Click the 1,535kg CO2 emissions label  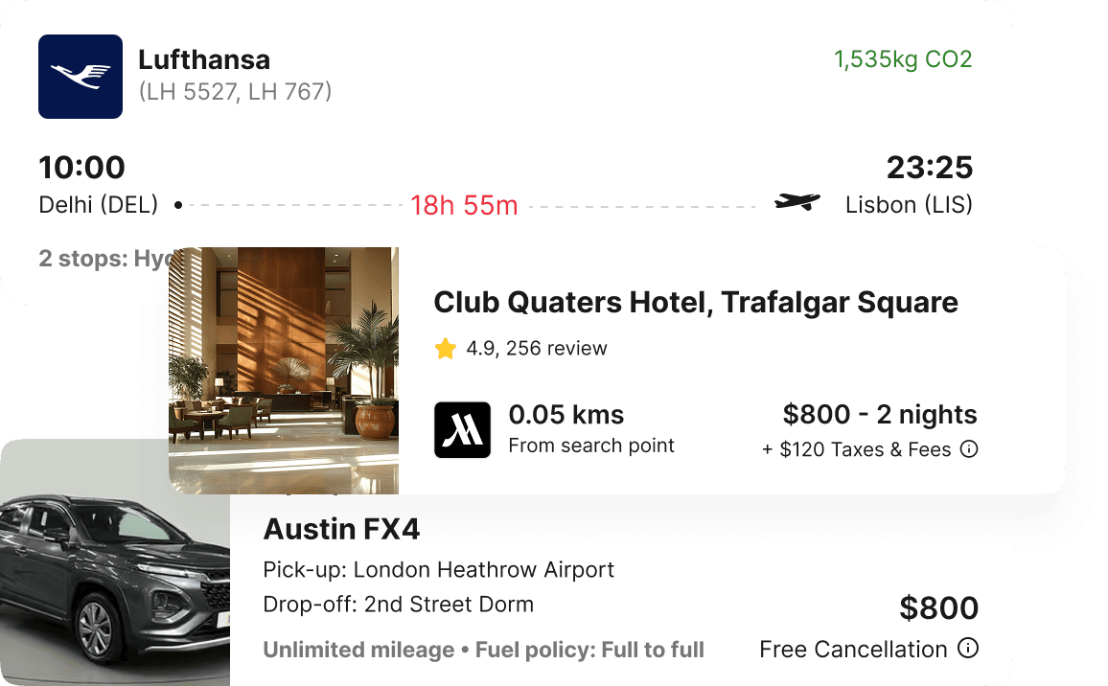(903, 59)
